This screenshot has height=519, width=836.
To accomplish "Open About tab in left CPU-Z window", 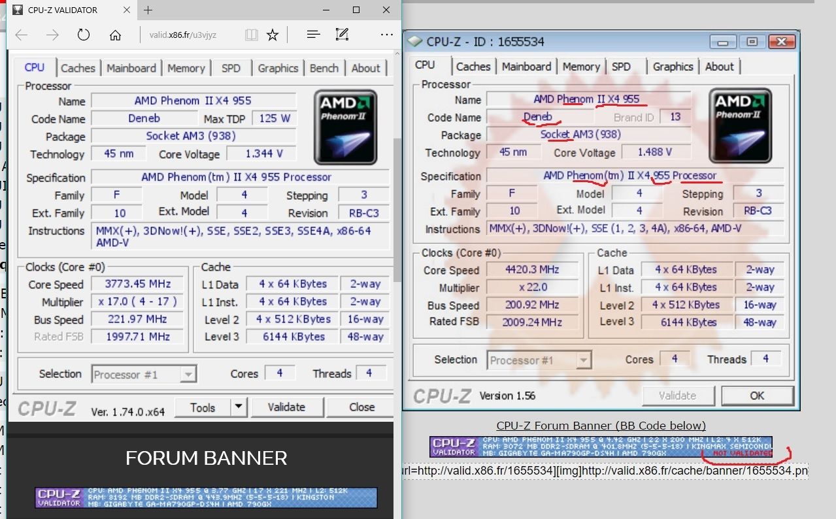I will (366, 68).
